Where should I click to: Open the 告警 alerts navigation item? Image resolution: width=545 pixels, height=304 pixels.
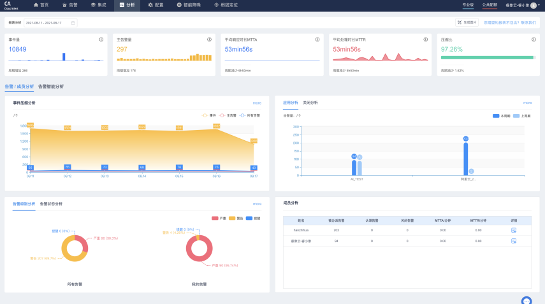click(x=70, y=5)
